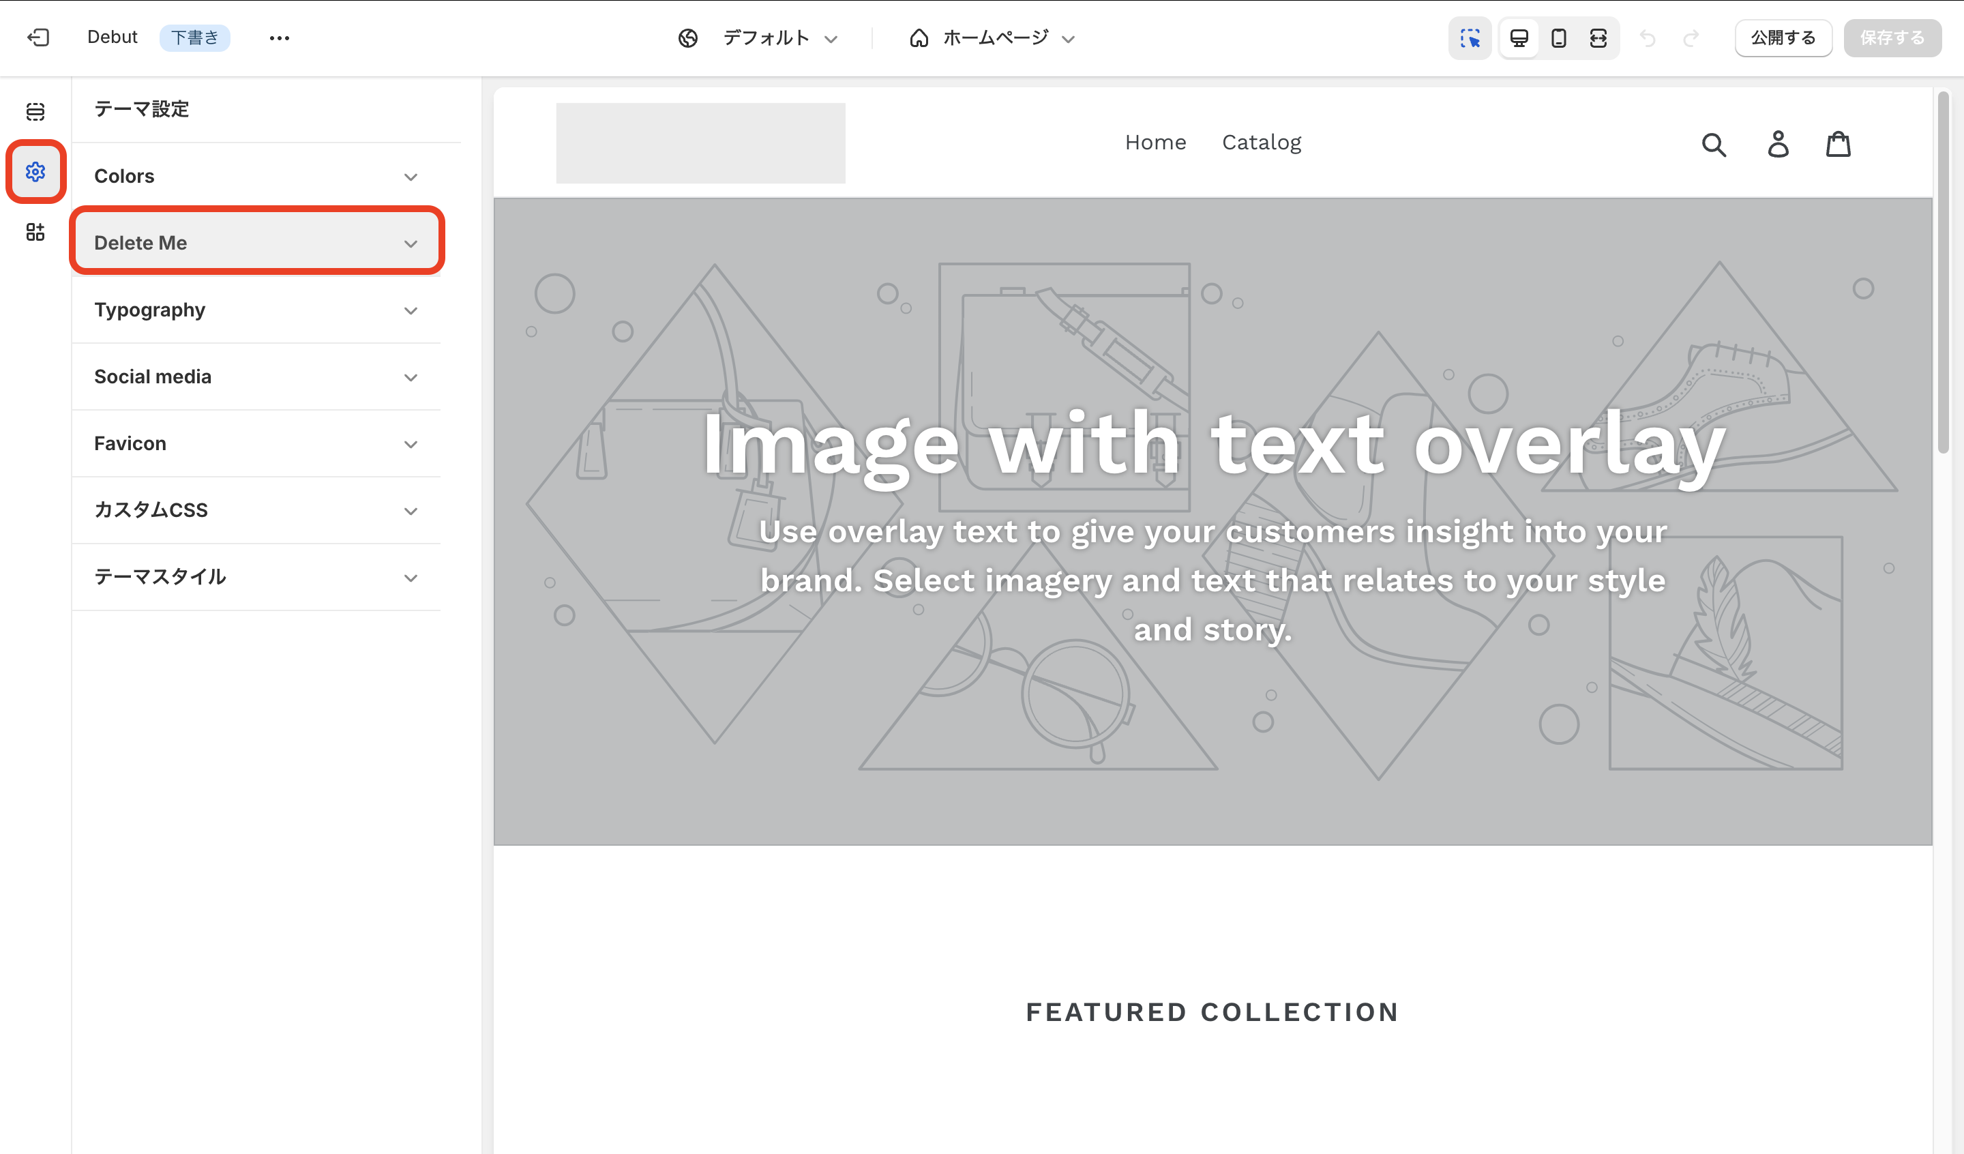Image resolution: width=1964 pixels, height=1154 pixels.
Task: Click the Debut theme name
Action: tap(113, 38)
